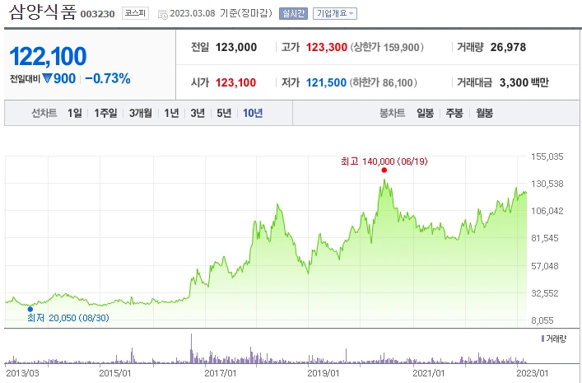
Task: Select the 1일 line chart tab
Action: point(75,113)
